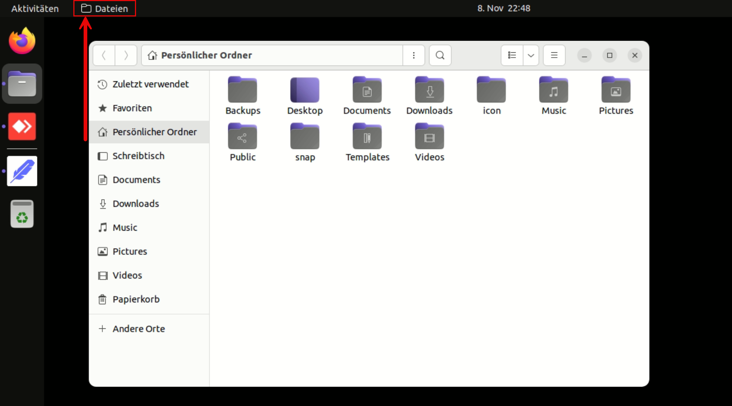Open Papierkorb in the sidebar

point(136,299)
